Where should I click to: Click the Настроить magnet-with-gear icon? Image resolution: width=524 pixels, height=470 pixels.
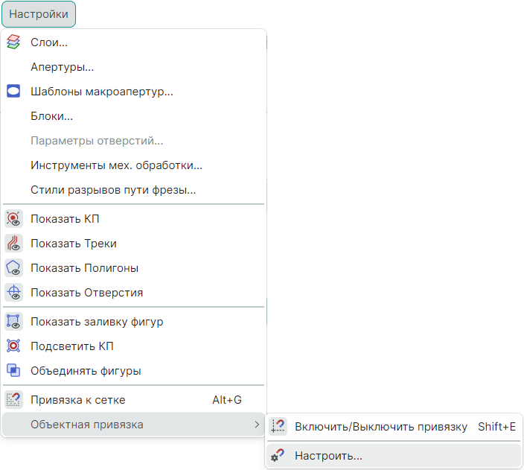point(278,456)
